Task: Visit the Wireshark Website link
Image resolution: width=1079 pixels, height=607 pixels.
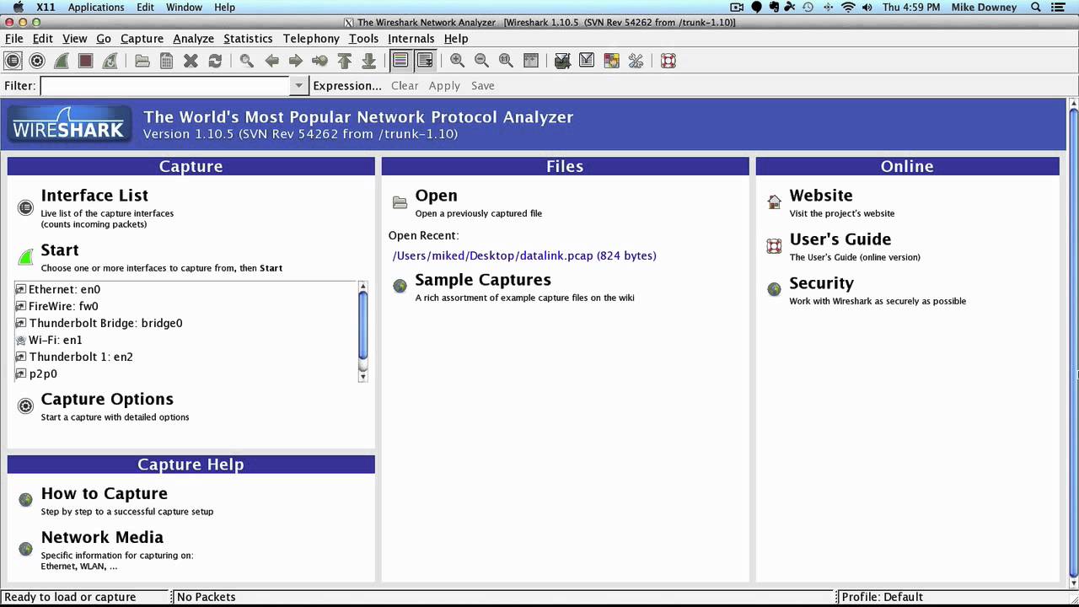Action: point(821,196)
